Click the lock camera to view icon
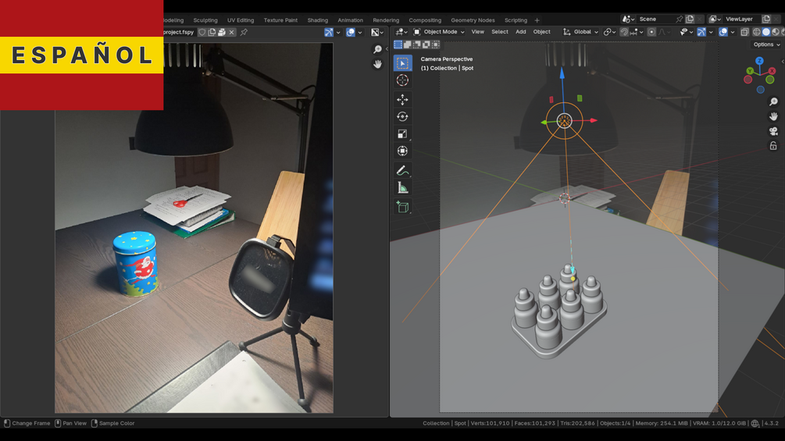 pyautogui.click(x=773, y=145)
